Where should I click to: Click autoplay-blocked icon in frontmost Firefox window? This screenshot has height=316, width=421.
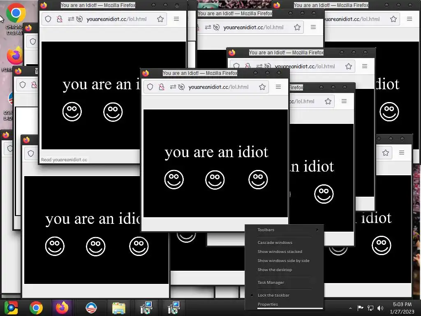181,87
